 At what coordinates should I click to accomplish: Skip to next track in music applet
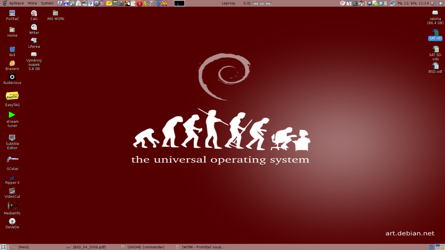[x=269, y=3]
